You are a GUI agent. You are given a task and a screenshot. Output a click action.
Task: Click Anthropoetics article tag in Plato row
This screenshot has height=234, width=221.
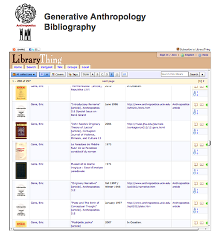[x=181, y=204]
